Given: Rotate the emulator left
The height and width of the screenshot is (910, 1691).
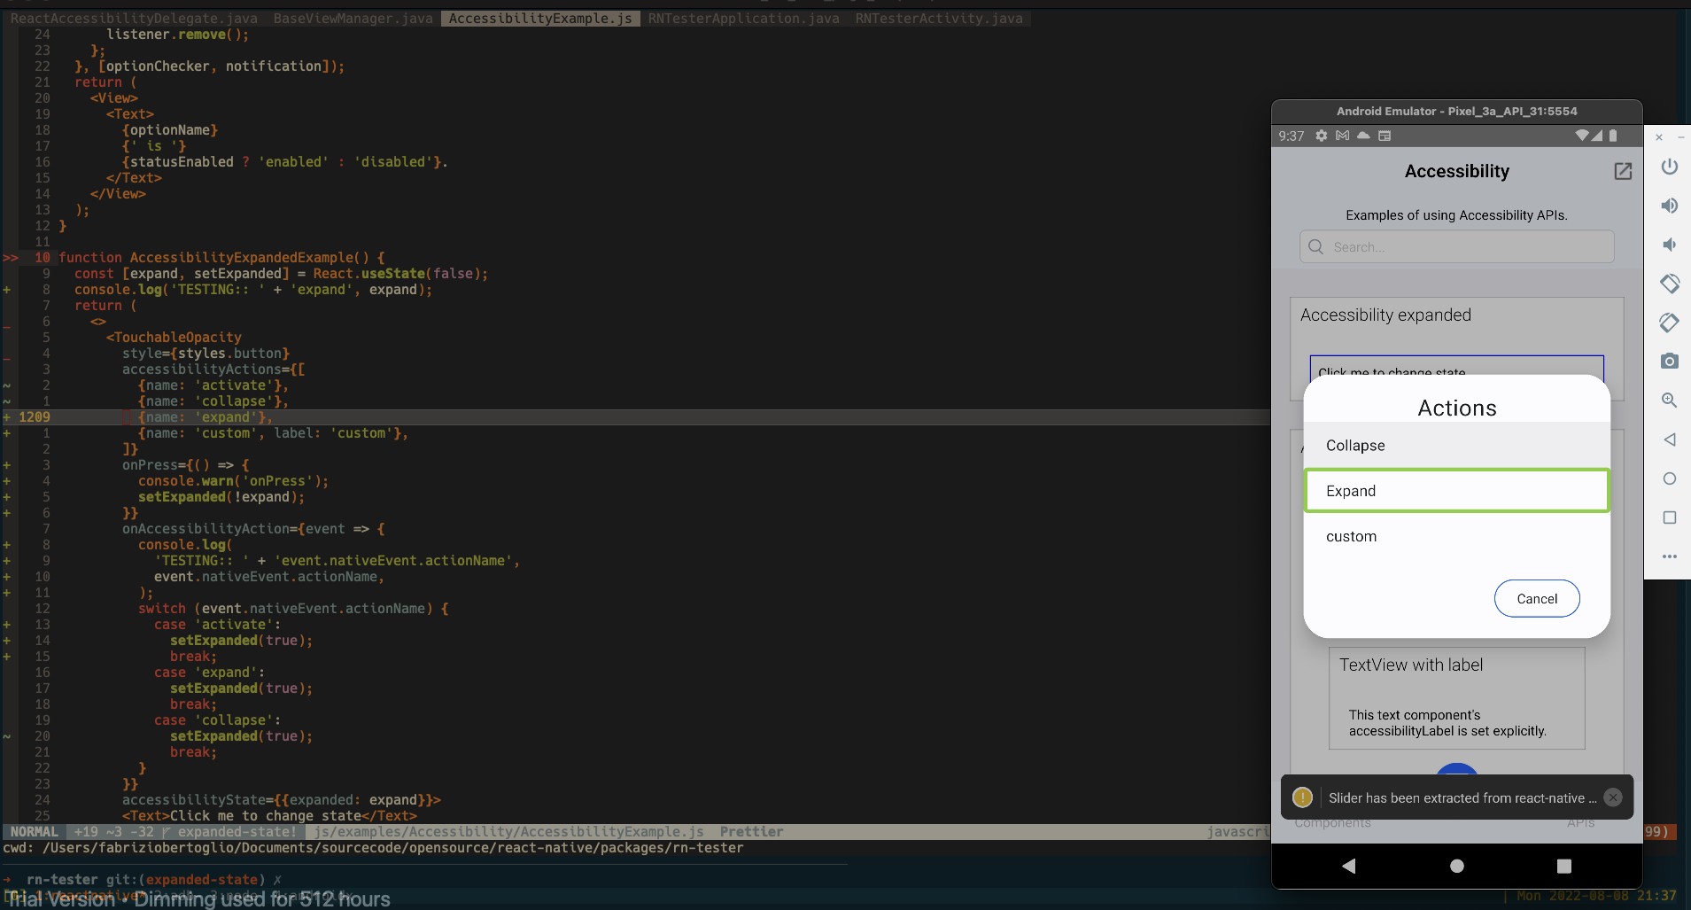Looking at the screenshot, I should click(x=1669, y=284).
